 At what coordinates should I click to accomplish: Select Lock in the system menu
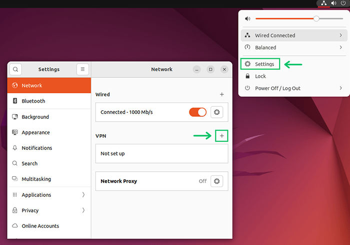[294, 76]
